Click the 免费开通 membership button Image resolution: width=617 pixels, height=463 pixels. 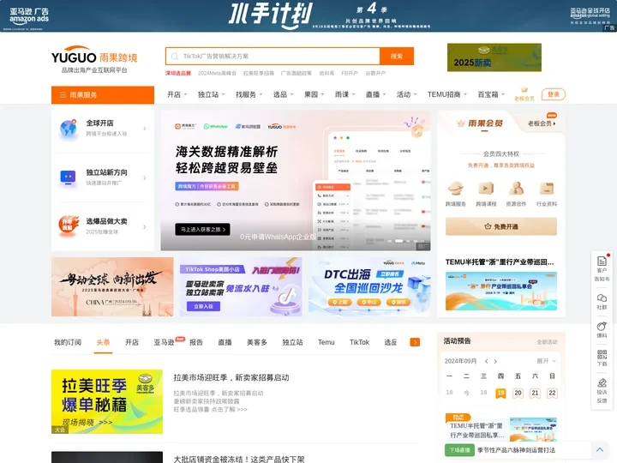(x=501, y=226)
